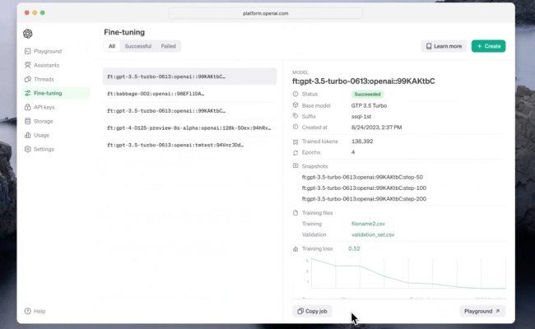Open the filename2.csv training file link

pyautogui.click(x=368, y=224)
